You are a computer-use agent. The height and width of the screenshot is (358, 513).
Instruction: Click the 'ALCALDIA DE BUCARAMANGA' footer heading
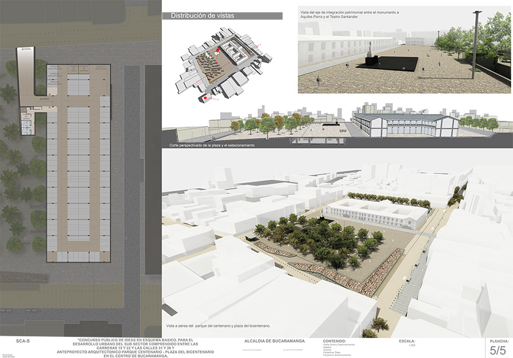click(274, 341)
